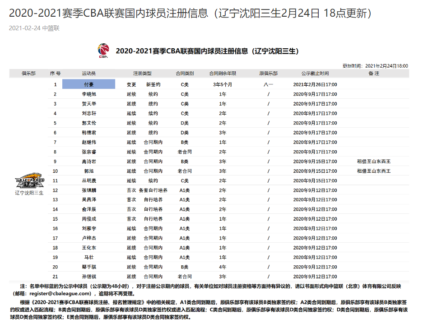423x328 pixels.
Task: Click 郭旭's 租借至山东西王 remark
Action: (x=374, y=171)
